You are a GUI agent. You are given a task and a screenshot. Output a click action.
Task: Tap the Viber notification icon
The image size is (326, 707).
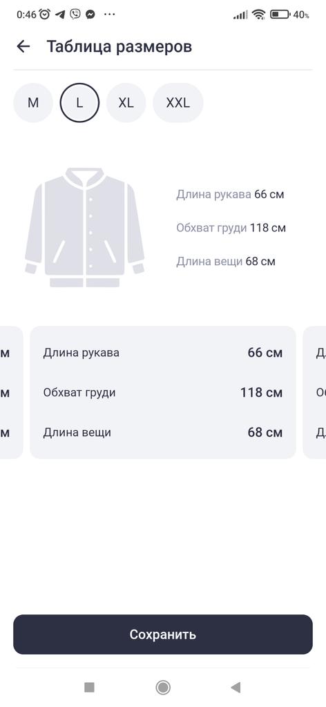[75, 14]
